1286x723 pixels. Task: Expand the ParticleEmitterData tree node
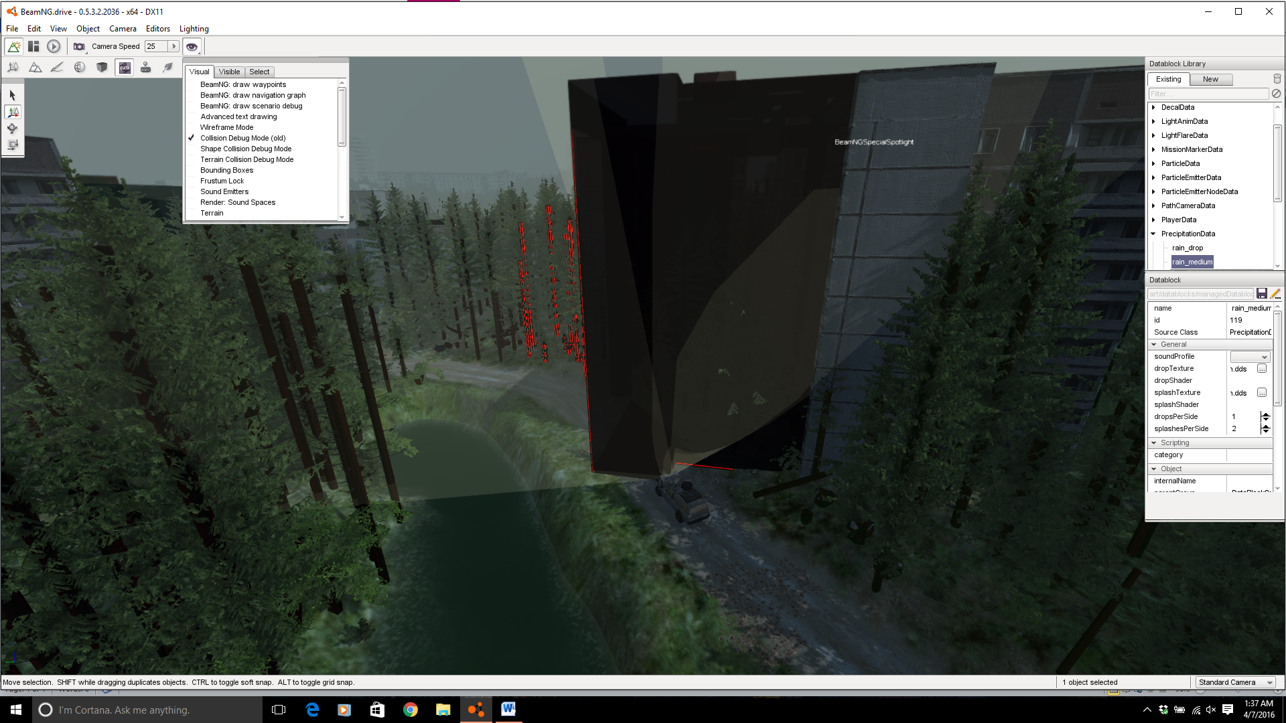[1153, 177]
